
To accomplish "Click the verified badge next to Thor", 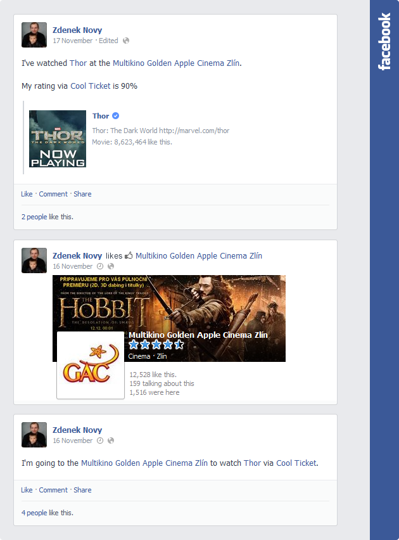I will (116, 116).
